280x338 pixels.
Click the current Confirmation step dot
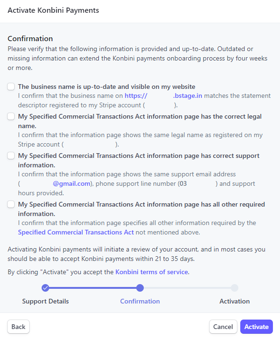(x=140, y=288)
